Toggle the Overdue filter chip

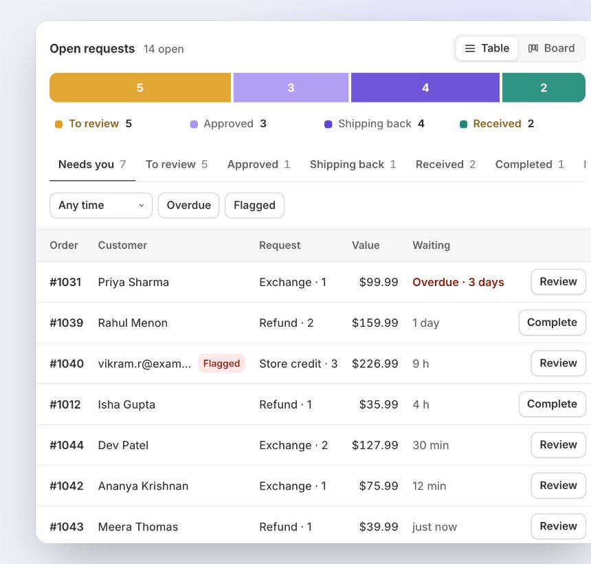tap(188, 205)
